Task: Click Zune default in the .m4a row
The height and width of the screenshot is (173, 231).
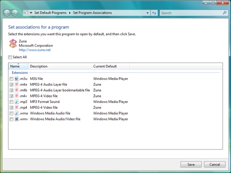Action: (x=97, y=84)
